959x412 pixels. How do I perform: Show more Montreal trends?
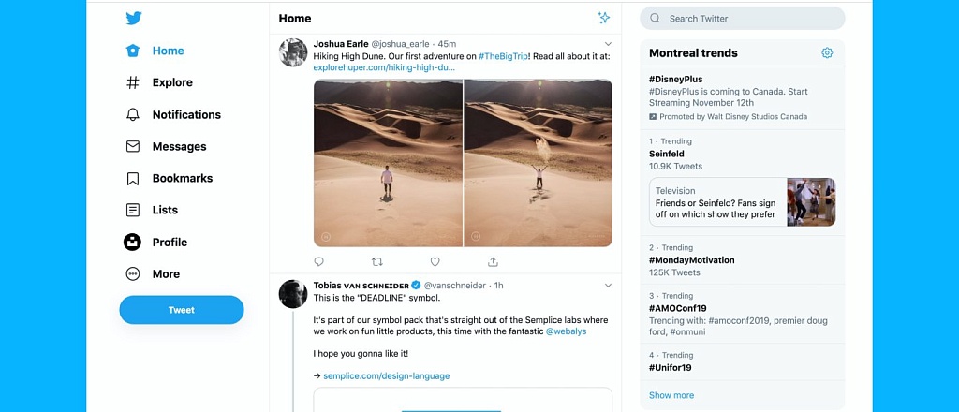[671, 395]
